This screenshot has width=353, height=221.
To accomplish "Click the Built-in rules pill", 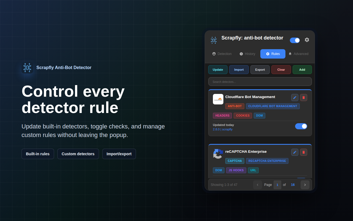I will click(x=38, y=154).
